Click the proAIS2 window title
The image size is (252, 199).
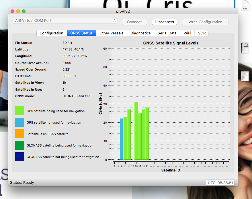coord(123,11)
